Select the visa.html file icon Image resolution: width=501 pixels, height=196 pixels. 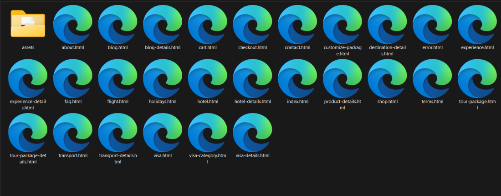point(163,133)
